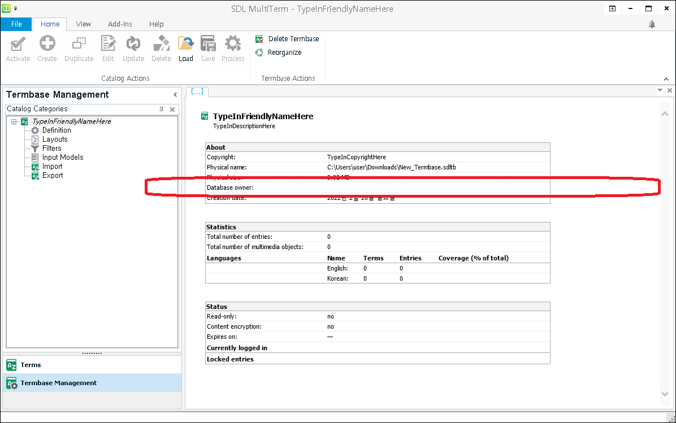Close the Catalog Categories panel
The height and width of the screenshot is (423, 676).
click(172, 110)
